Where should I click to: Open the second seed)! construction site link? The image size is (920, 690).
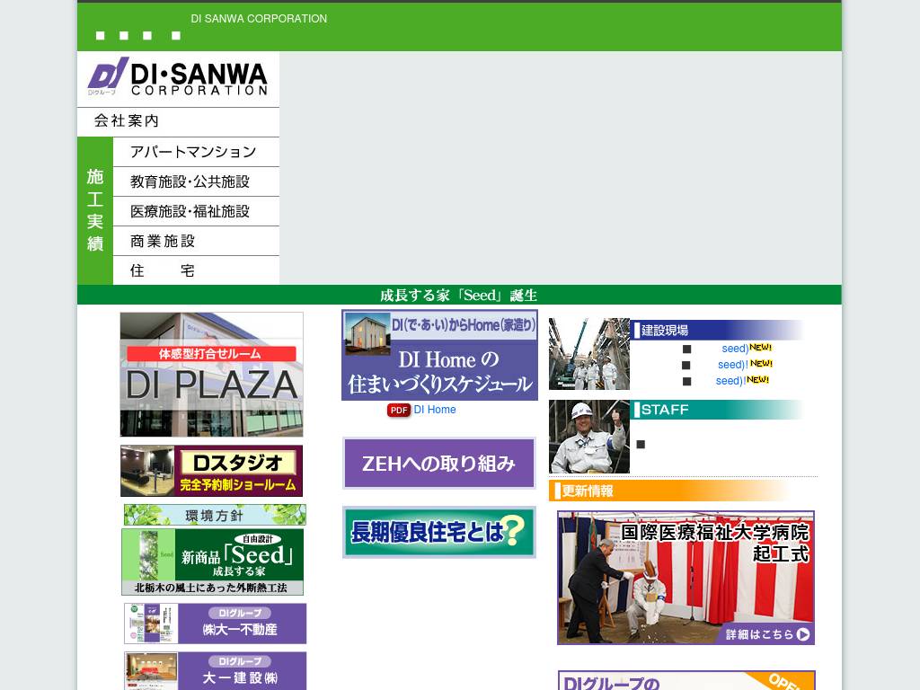coord(733,365)
